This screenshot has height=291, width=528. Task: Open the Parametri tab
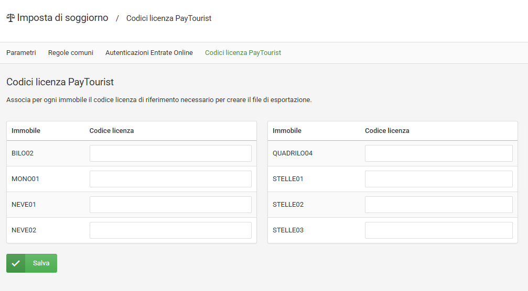[x=21, y=53]
